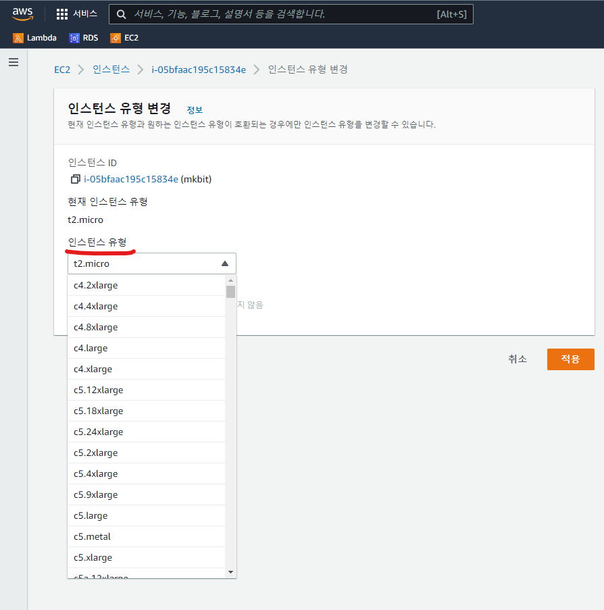
Task: Collapse the t2.micro instance type dropdown
Action: point(152,263)
